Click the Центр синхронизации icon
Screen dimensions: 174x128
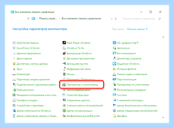(x=64, y=111)
